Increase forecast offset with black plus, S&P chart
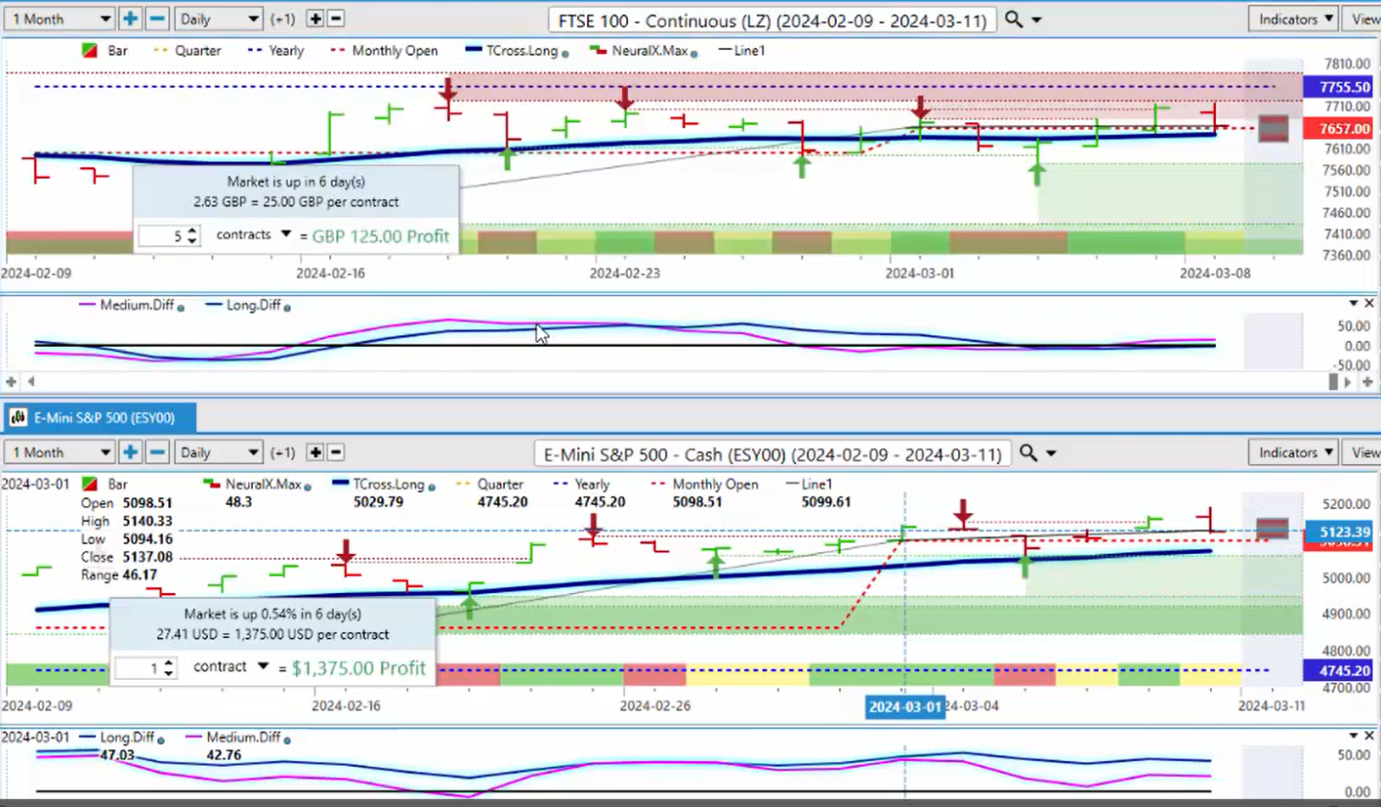 tap(314, 452)
